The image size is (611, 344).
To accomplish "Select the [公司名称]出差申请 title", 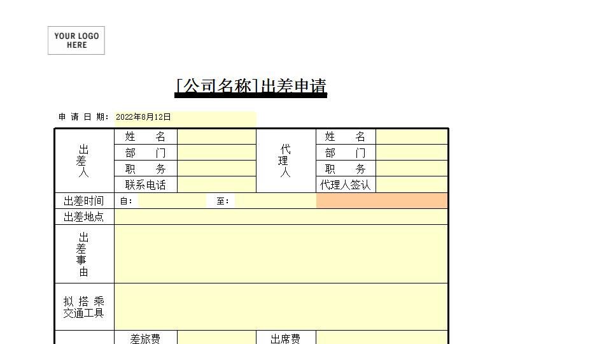I will (x=251, y=87).
